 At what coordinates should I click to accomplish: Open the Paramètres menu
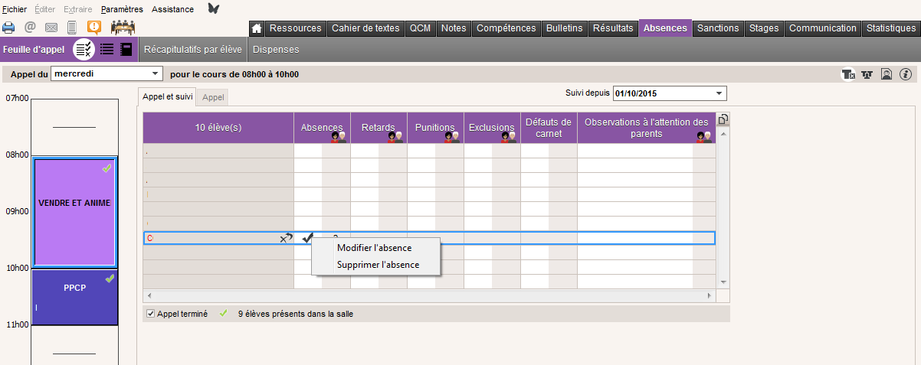click(x=122, y=9)
